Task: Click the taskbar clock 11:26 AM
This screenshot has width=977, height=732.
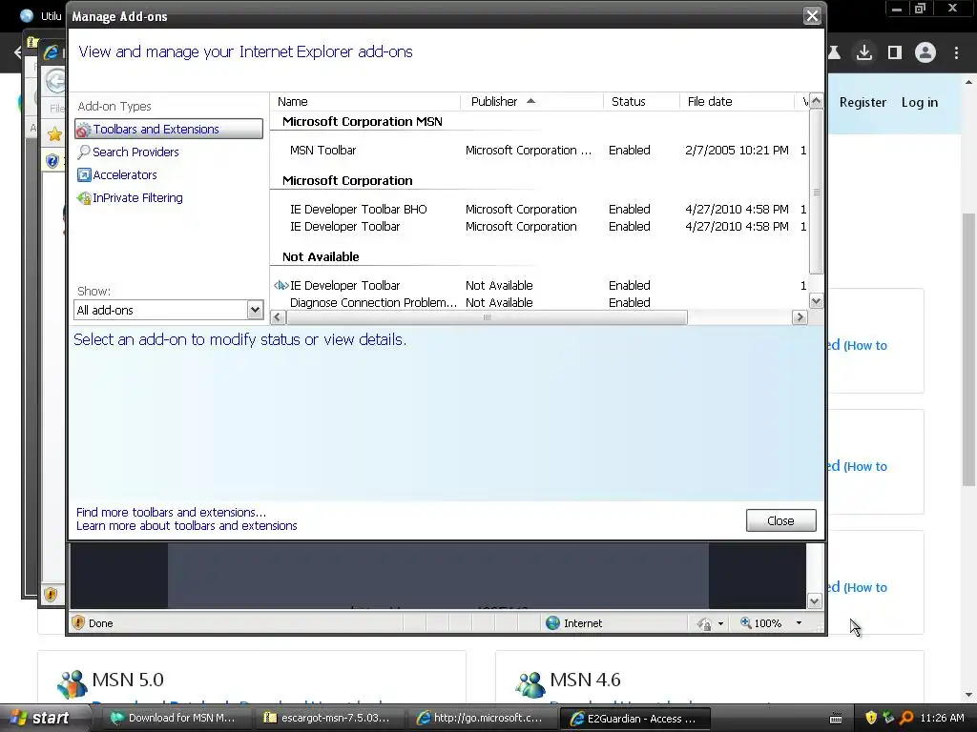Action: (x=942, y=718)
